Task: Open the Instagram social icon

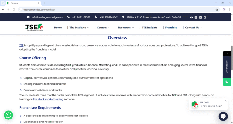Action: coord(196,17)
